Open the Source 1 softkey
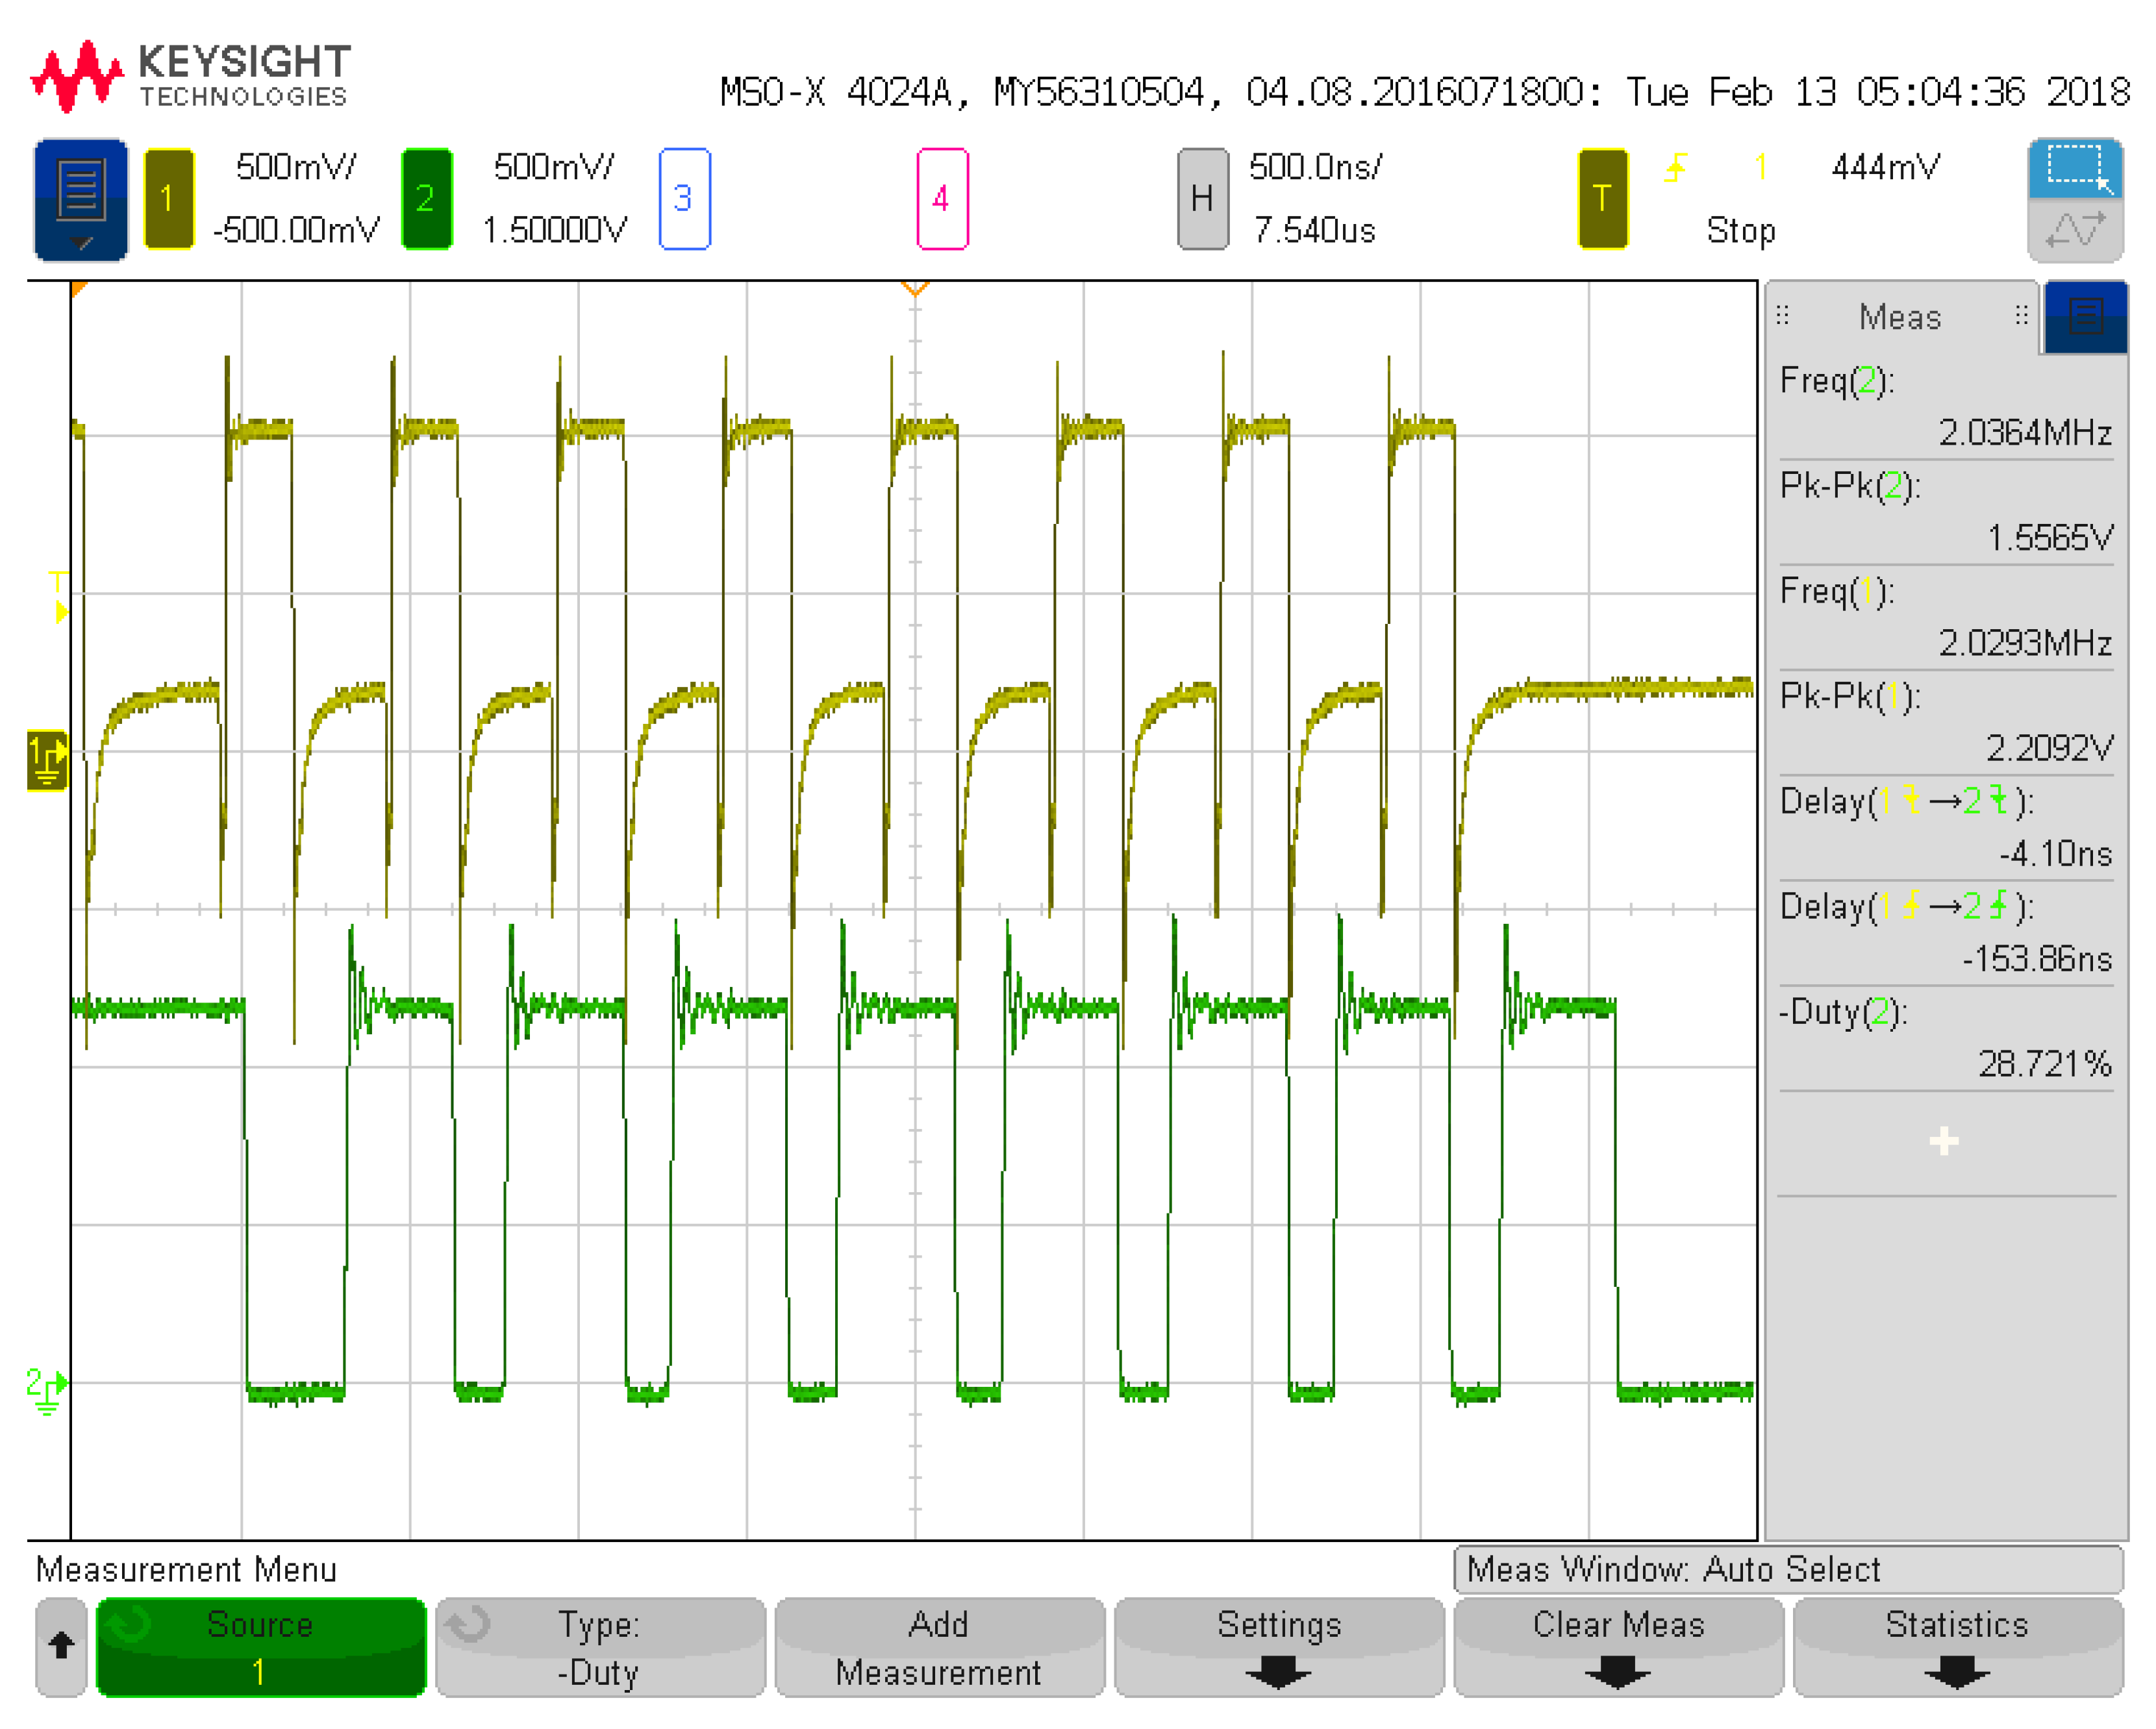This screenshot has width=2156, height=1729. [261, 1647]
